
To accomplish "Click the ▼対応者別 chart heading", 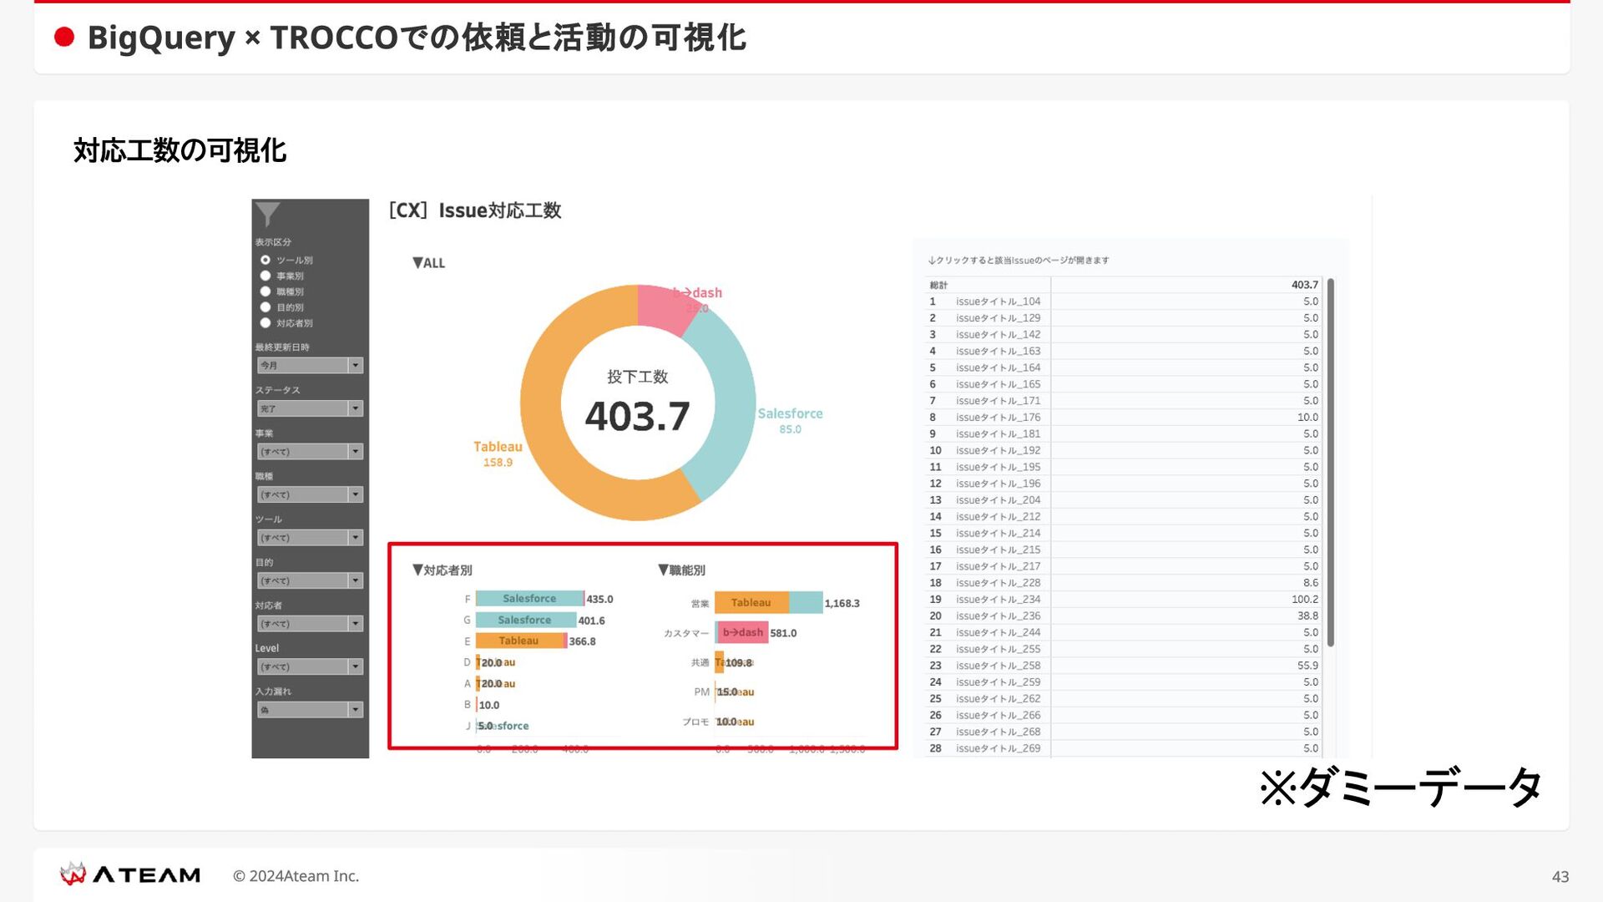I will pyautogui.click(x=442, y=570).
